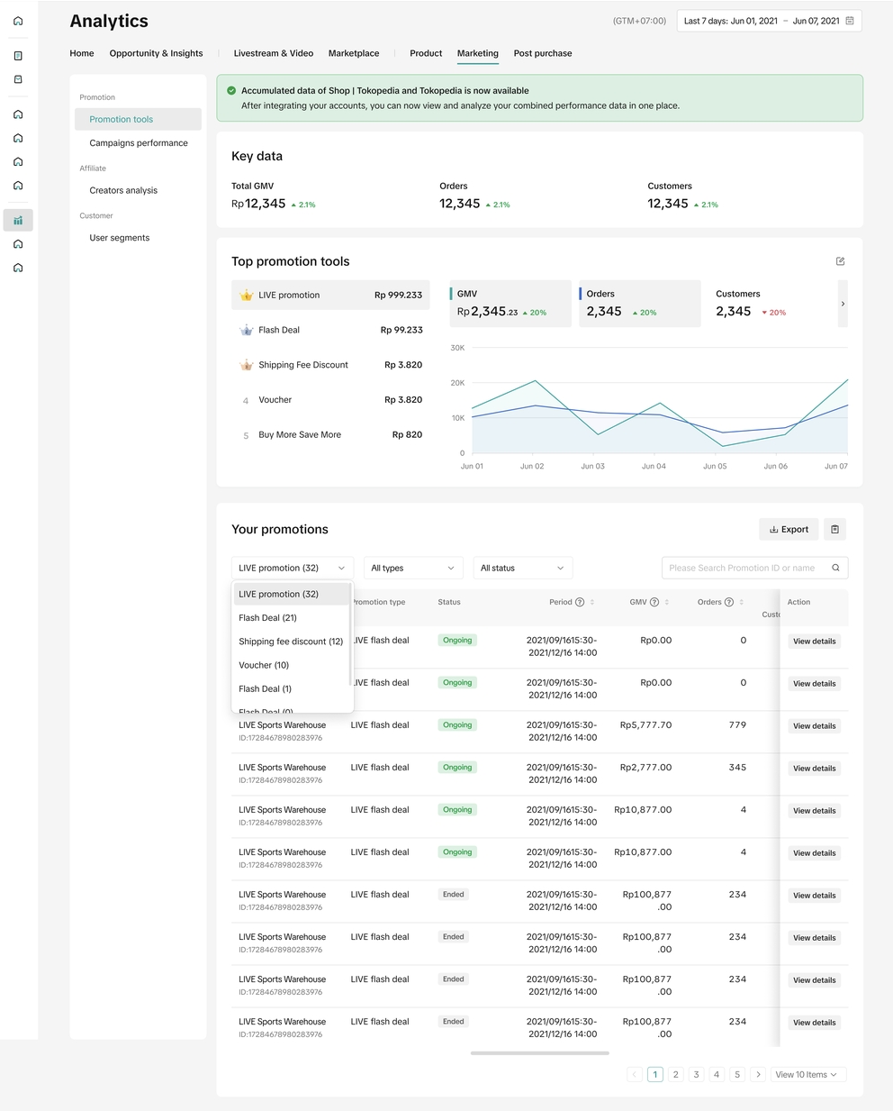Toggle the Orders metric card in chart

click(639, 304)
